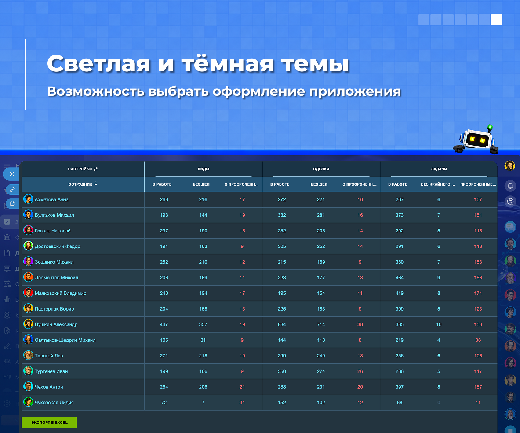Image resolution: width=520 pixels, height=433 pixels.
Task: Open employee Пушкин Александр
Action: [56, 324]
